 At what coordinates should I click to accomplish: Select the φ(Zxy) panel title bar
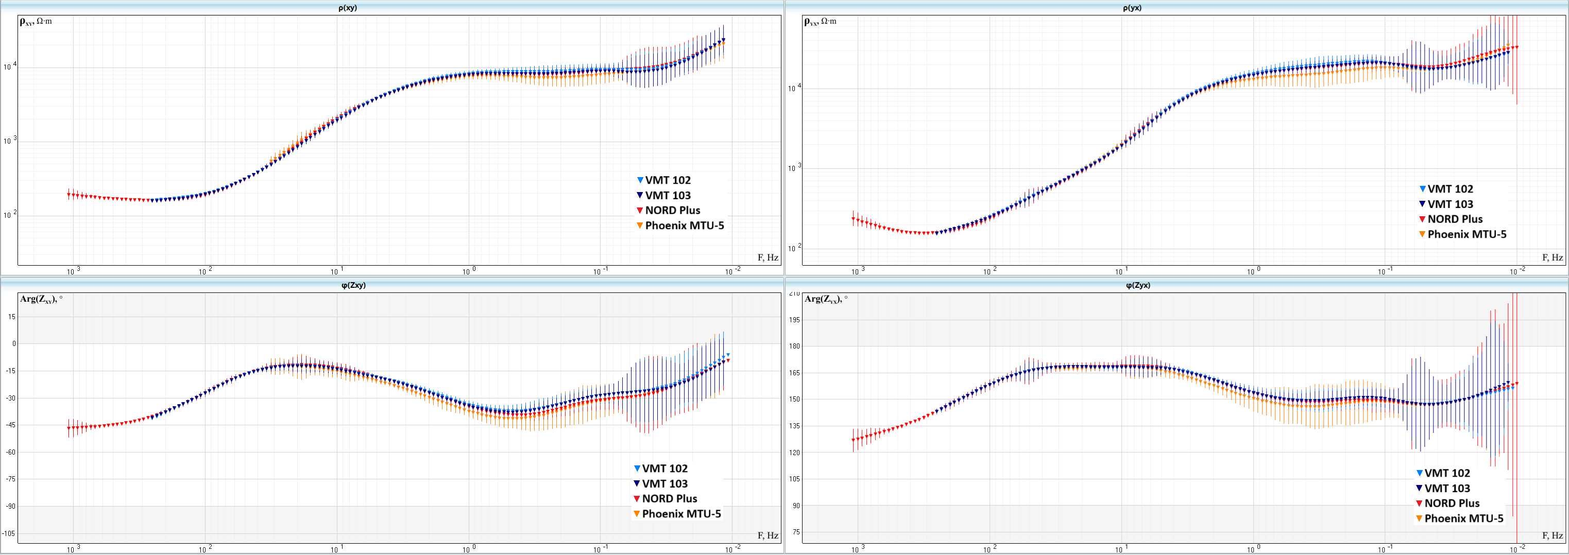[353, 285]
